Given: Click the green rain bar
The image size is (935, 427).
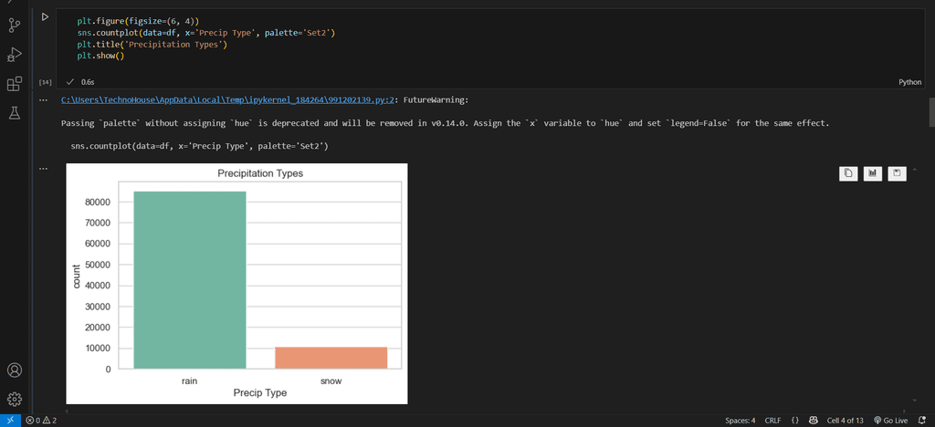Looking at the screenshot, I should click(190, 280).
